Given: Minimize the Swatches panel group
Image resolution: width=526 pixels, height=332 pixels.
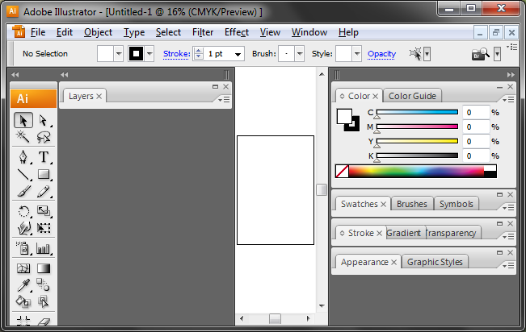Looking at the screenshot, I should coord(500,195).
